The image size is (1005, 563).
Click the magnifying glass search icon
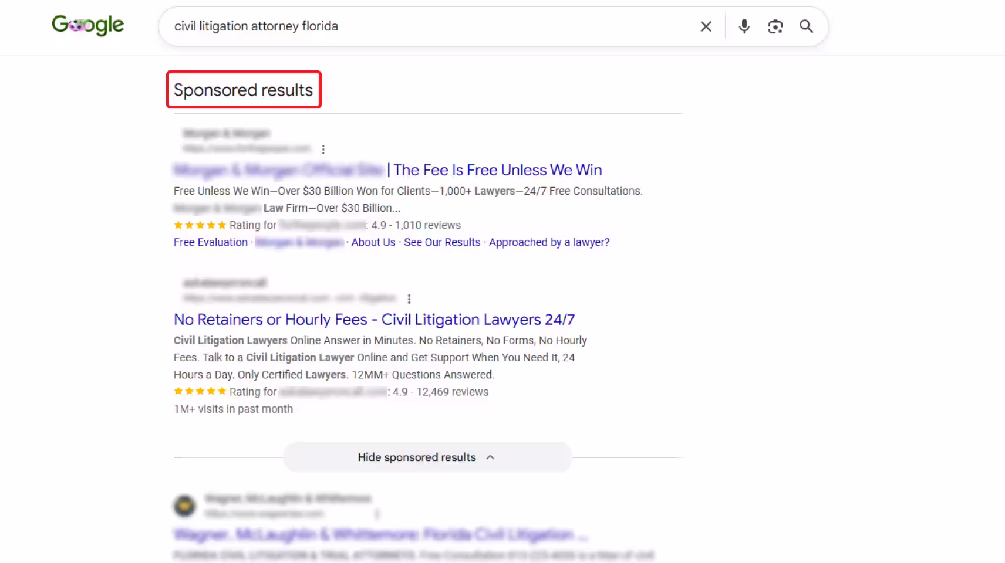pyautogui.click(x=806, y=26)
